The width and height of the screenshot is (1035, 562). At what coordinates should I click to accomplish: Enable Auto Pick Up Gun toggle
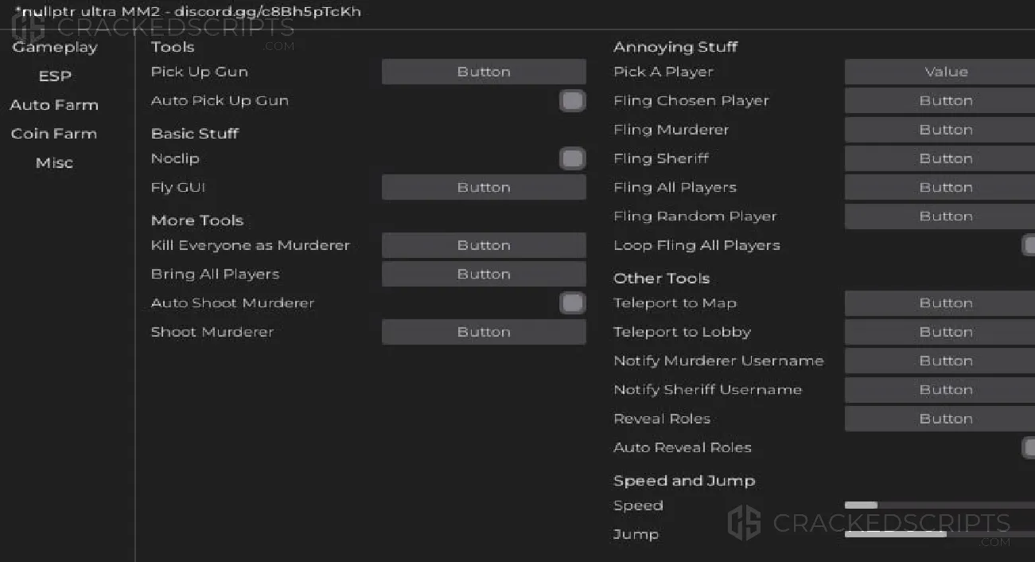pyautogui.click(x=572, y=100)
